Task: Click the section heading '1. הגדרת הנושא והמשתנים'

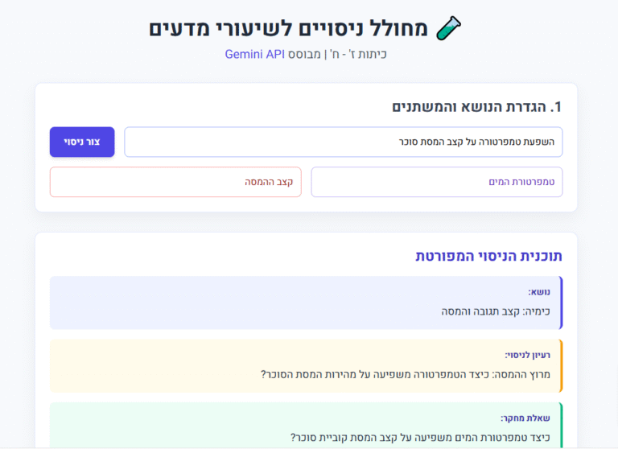Action: (476, 107)
